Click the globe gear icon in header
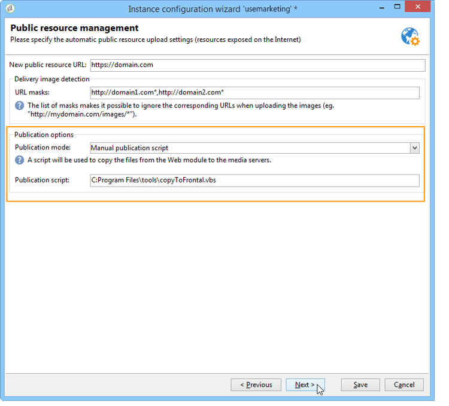The image size is (449, 406). (x=410, y=36)
